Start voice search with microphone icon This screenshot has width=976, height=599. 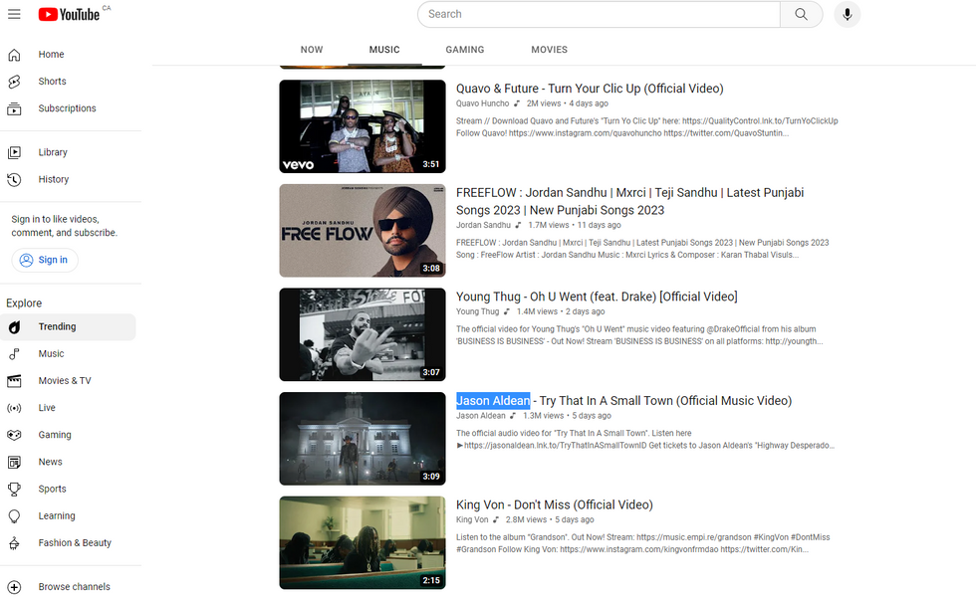point(848,14)
